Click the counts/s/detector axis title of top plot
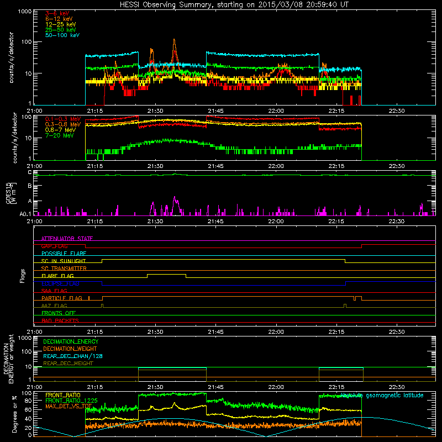This screenshot has width=442, height=442. pyautogui.click(x=11, y=57)
